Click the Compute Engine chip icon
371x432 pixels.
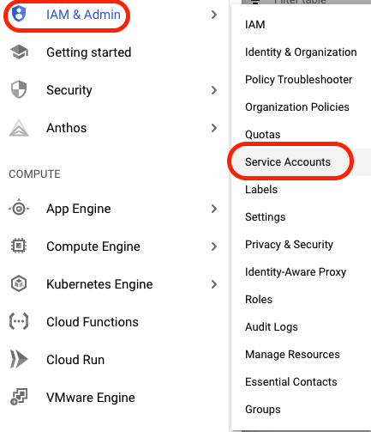tap(19, 246)
